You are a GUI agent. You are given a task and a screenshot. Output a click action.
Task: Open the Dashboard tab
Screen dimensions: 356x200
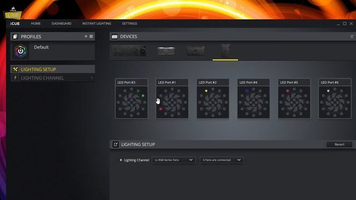click(61, 23)
